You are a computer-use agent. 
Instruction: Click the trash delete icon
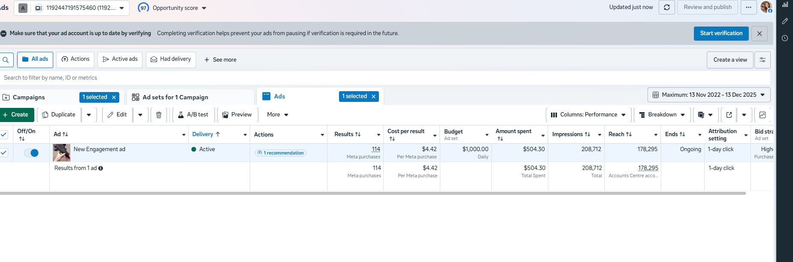click(159, 115)
